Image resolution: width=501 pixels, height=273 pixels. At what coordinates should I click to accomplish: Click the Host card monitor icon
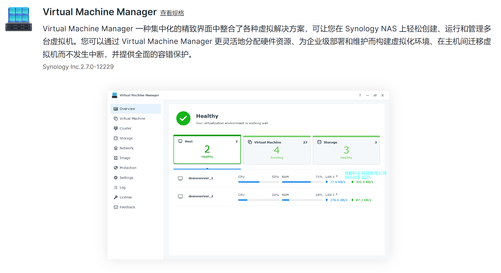180,141
